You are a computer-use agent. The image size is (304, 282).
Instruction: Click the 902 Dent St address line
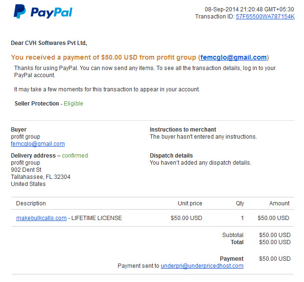[26, 170]
